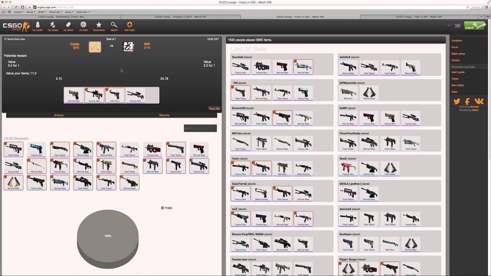Screen dimensions: 491x276
Task: Open the VK icon in the sidebar
Action: (x=479, y=102)
